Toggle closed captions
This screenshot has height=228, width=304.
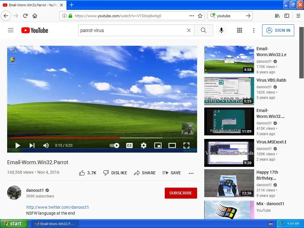click(x=129, y=145)
